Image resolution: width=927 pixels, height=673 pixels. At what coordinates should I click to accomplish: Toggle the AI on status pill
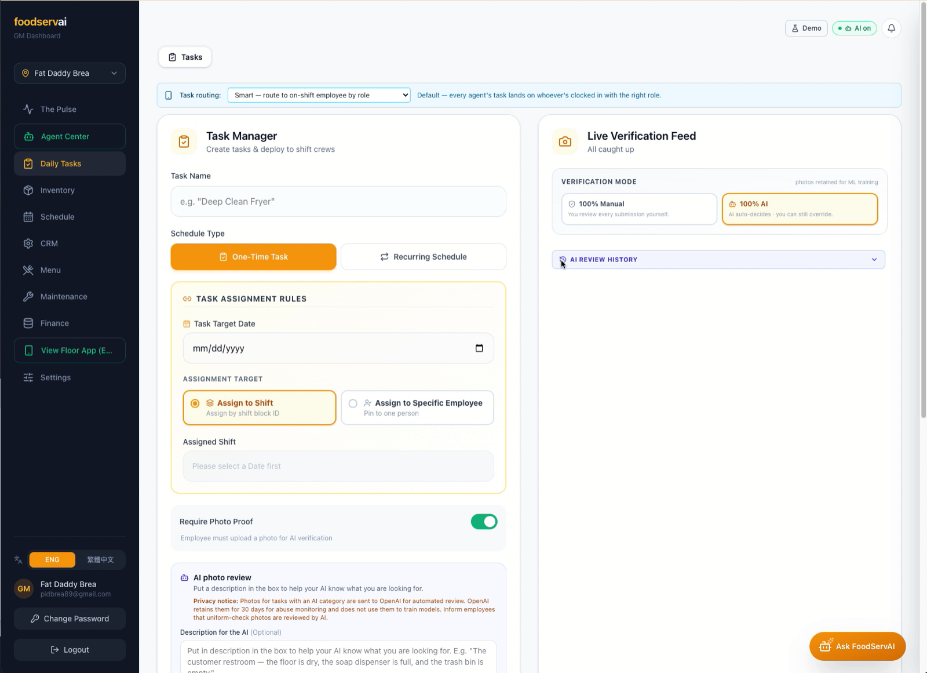pyautogui.click(x=855, y=28)
